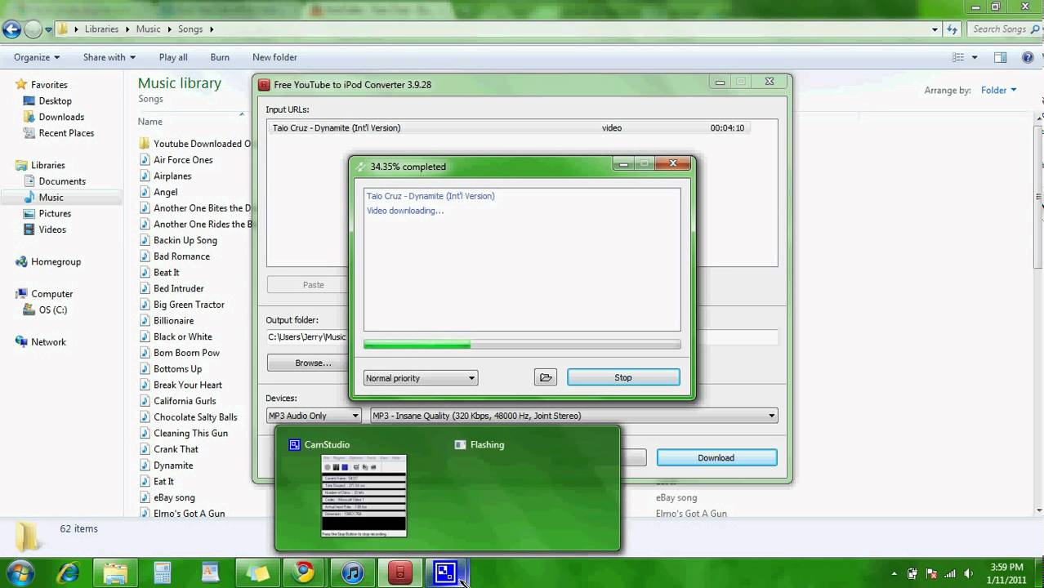The width and height of the screenshot is (1044, 588).
Task: Click the download progress bar
Action: [x=522, y=345]
